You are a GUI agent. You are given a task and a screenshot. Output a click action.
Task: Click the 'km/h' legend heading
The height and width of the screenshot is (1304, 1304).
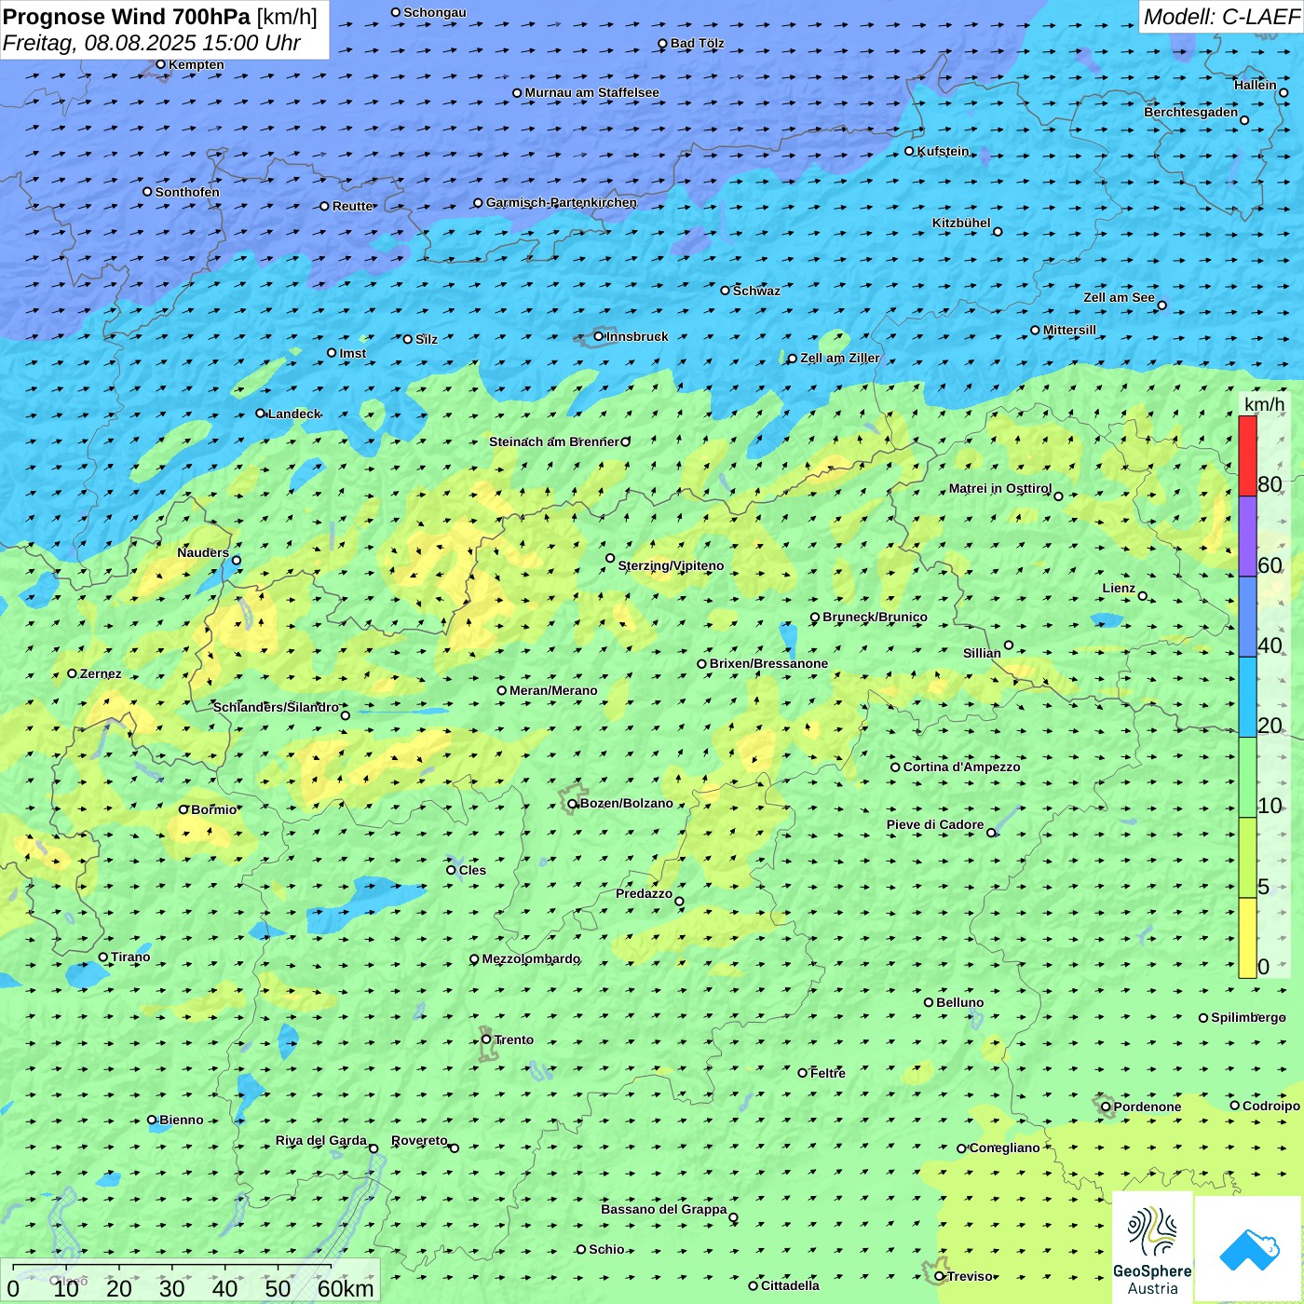[1265, 404]
